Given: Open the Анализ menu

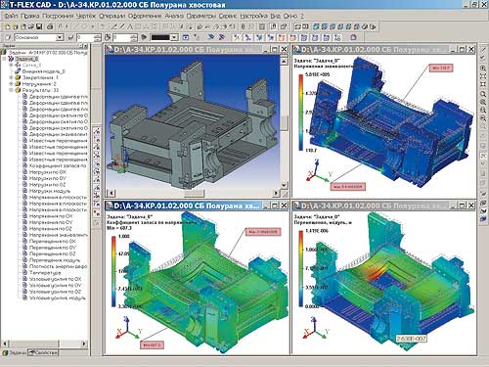Looking at the screenshot, I should coord(174,16).
